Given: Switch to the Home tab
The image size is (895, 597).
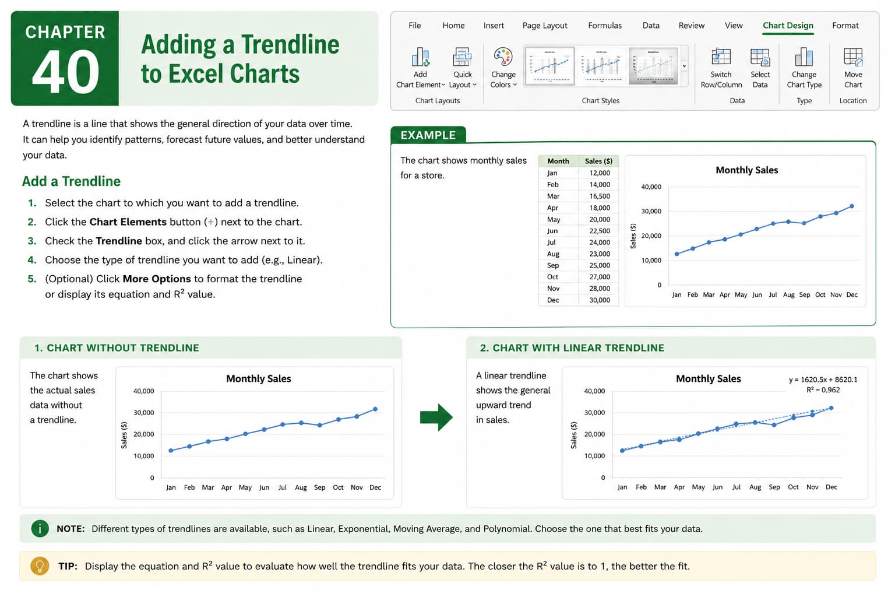Looking at the screenshot, I should [x=453, y=26].
